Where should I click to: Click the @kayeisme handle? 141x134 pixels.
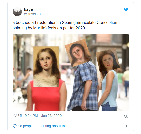[x=33, y=14]
